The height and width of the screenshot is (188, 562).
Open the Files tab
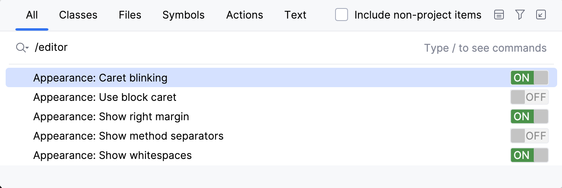click(130, 15)
